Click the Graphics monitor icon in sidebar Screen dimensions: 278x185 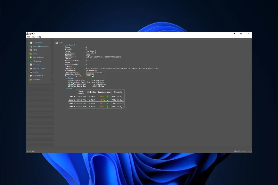coord(31,61)
